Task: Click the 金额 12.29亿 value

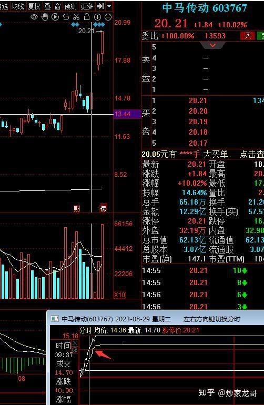Action: [192, 212]
